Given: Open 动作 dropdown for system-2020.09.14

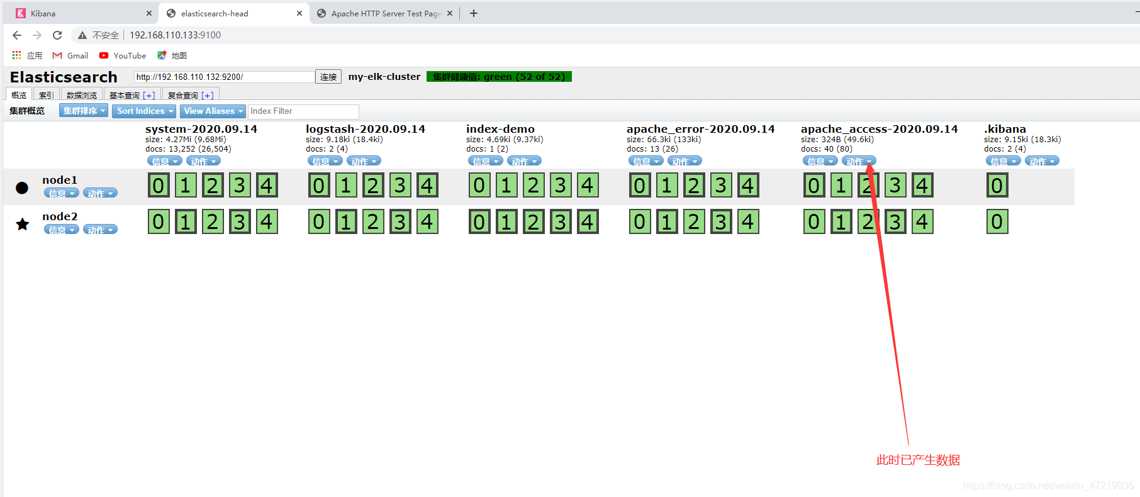Looking at the screenshot, I should (x=203, y=161).
